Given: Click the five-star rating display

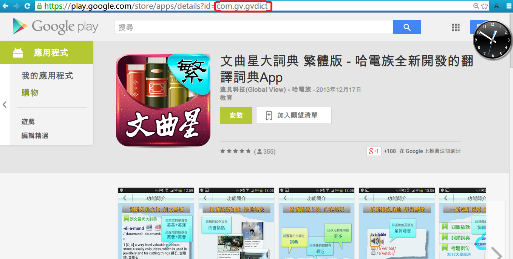Looking at the screenshot, I should [235, 151].
